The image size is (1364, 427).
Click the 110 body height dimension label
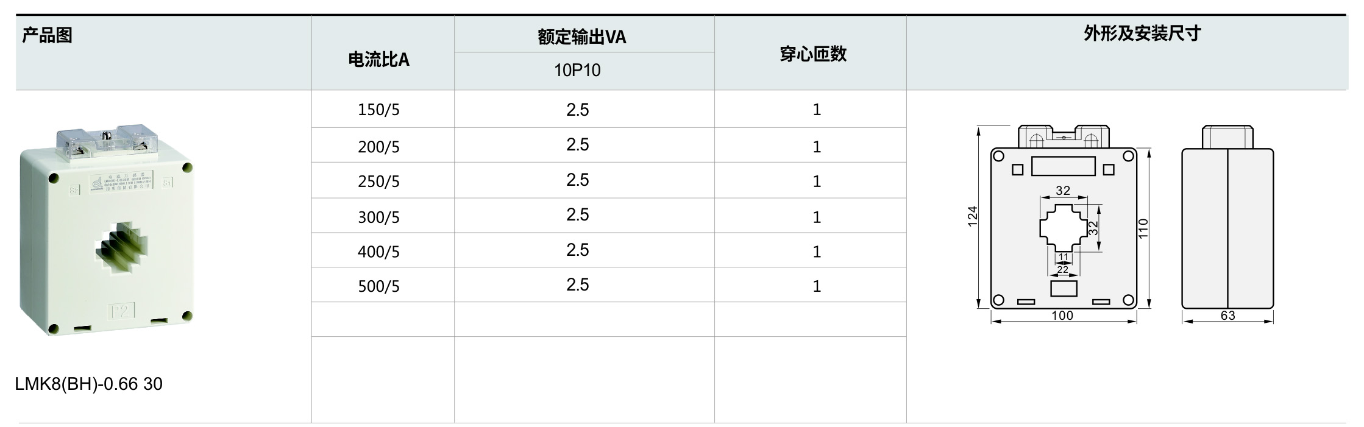click(1143, 228)
